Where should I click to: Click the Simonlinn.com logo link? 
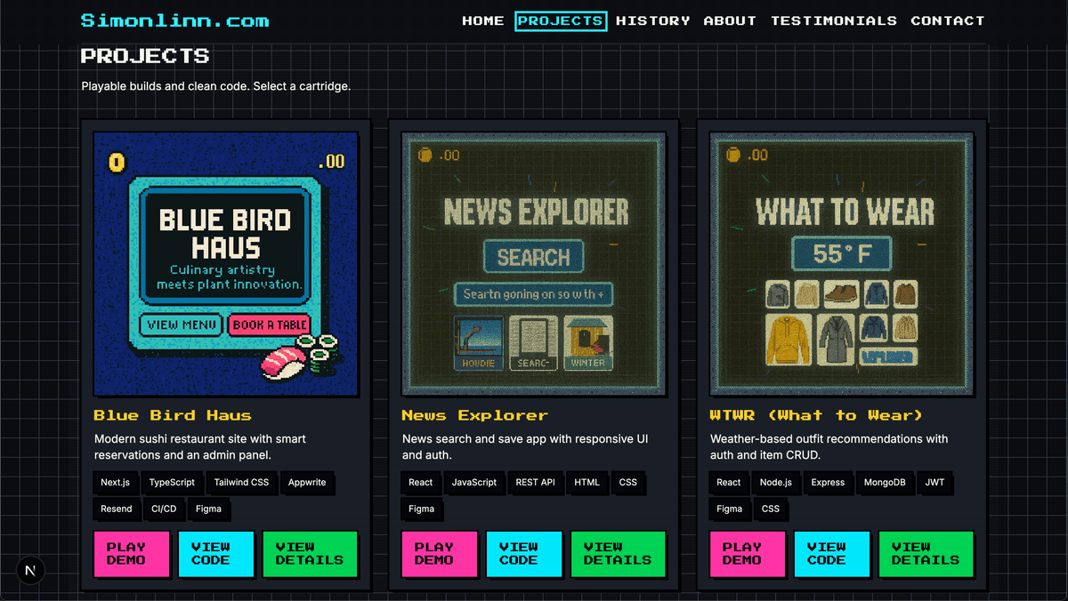point(175,20)
